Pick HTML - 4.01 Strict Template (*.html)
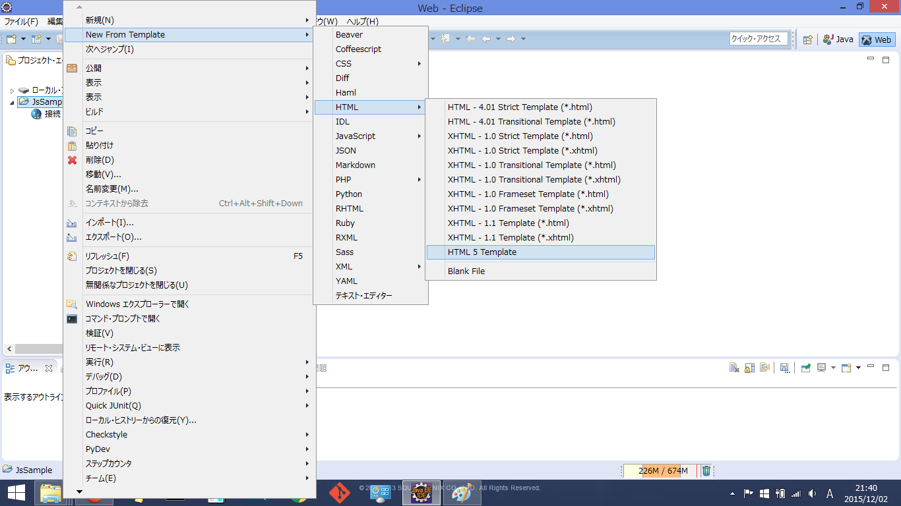 [x=540, y=107]
